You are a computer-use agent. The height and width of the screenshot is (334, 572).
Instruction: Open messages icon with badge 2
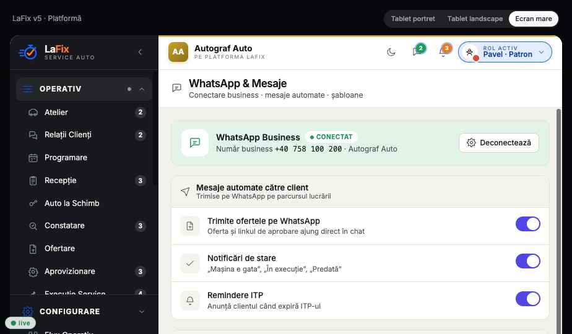418,51
